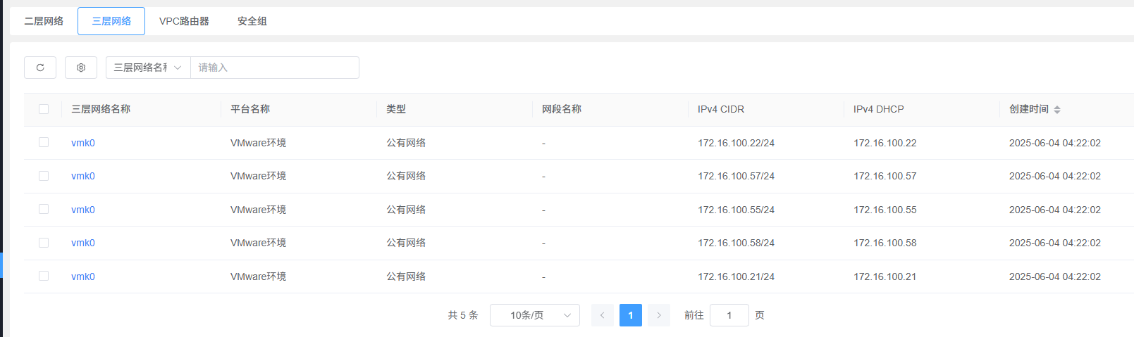Click the 平台名称 column header
Image resolution: width=1134 pixels, height=337 pixels.
250,109
